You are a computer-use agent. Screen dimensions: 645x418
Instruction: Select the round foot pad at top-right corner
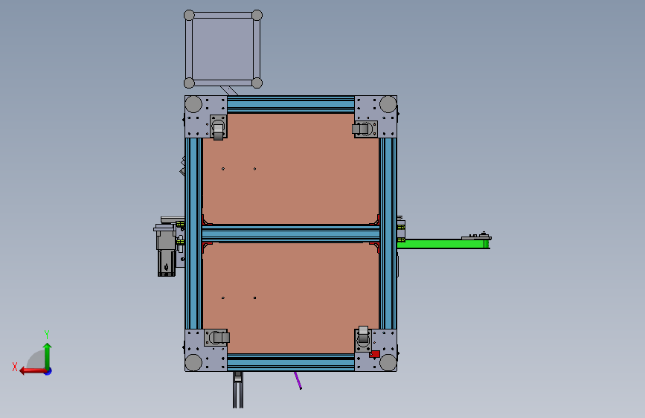pyautogui.click(x=388, y=104)
